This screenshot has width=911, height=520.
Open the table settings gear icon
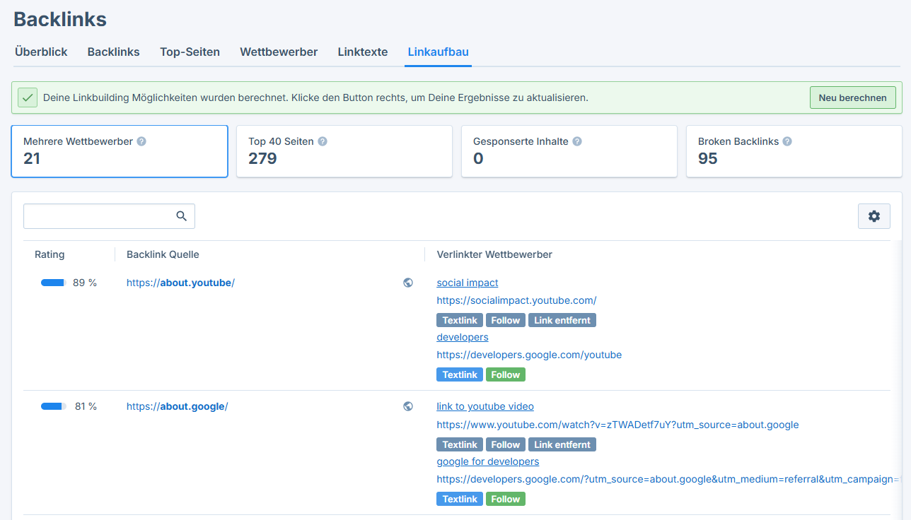click(x=874, y=216)
